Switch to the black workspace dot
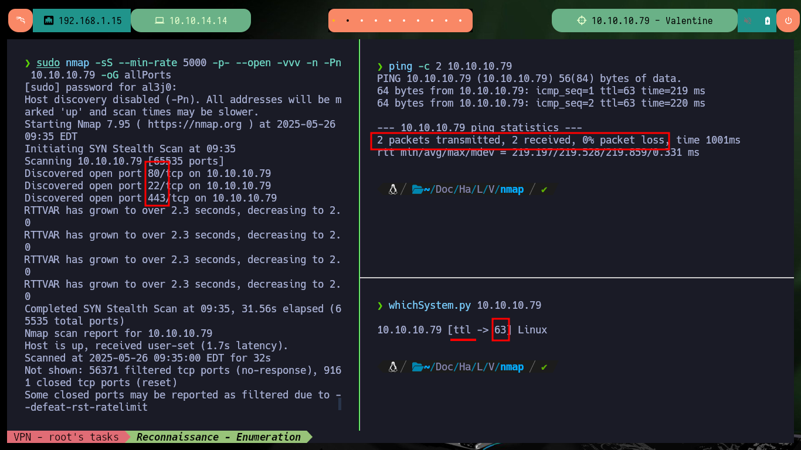The height and width of the screenshot is (450, 801). [348, 21]
